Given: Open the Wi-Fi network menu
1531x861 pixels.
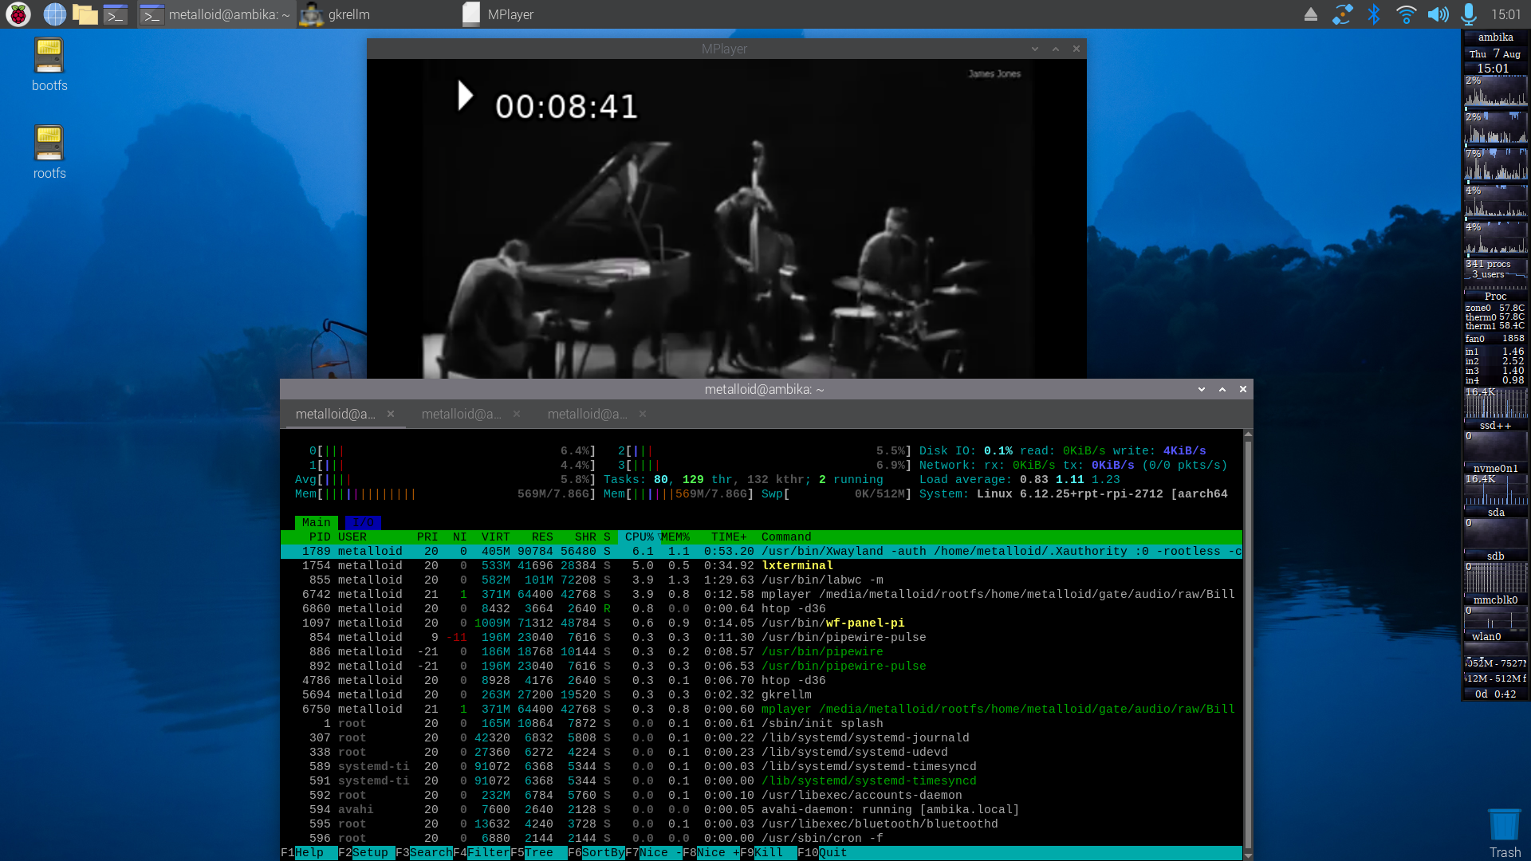Looking at the screenshot, I should 1405,14.
